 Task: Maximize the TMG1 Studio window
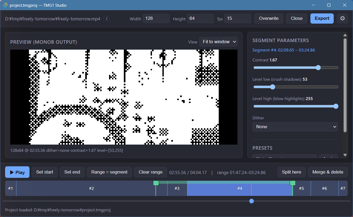point(329,5)
